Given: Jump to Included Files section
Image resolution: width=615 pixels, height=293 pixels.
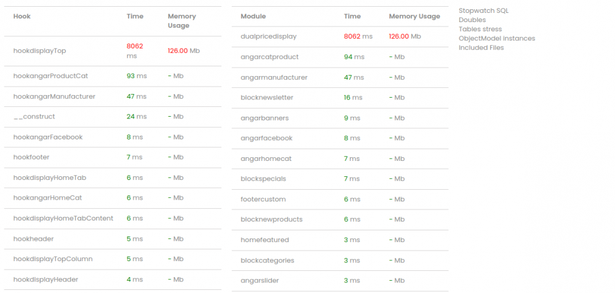Looking at the screenshot, I should pos(481,47).
